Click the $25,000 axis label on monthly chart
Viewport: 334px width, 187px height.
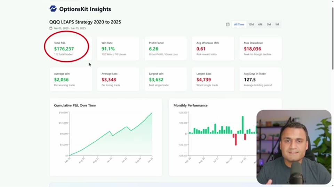[183, 113]
